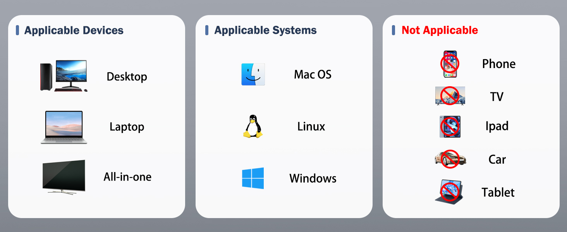Select the crossed-out car icon
The image size is (567, 232).
pos(450,159)
